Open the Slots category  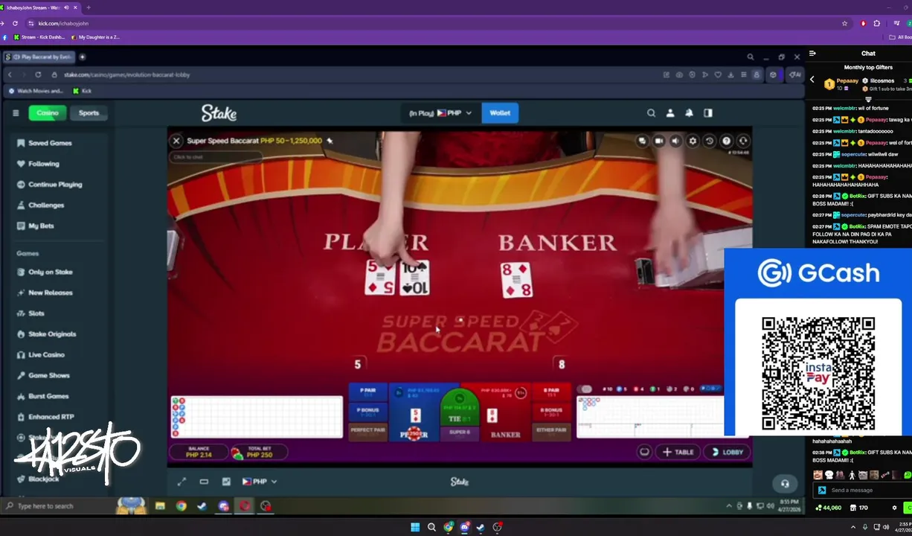36,313
